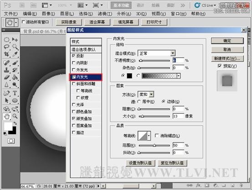The image size is (252, 190).
Task: Select the 居中(E) source radio button
Action: pyautogui.click(x=139, y=101)
